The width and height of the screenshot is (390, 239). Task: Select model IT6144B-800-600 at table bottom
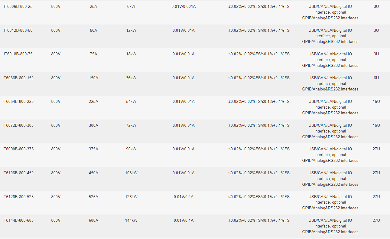pyautogui.click(x=18, y=220)
